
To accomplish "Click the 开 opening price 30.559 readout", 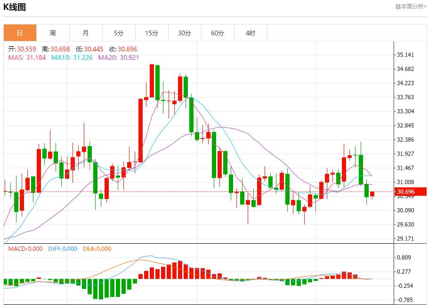I will pos(23,49).
